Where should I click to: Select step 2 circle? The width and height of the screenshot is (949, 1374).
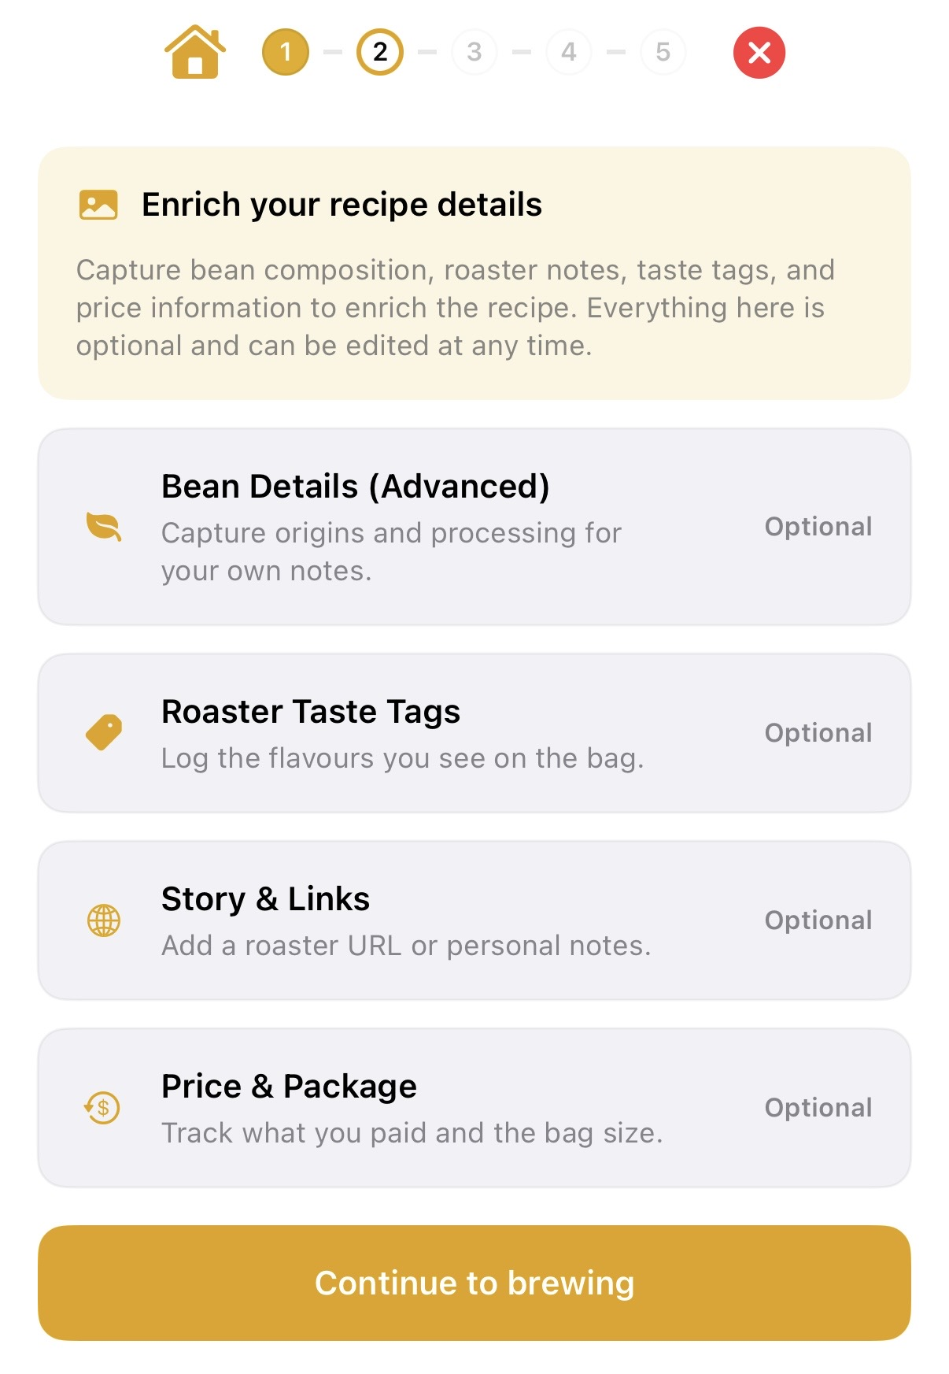pyautogui.click(x=380, y=53)
